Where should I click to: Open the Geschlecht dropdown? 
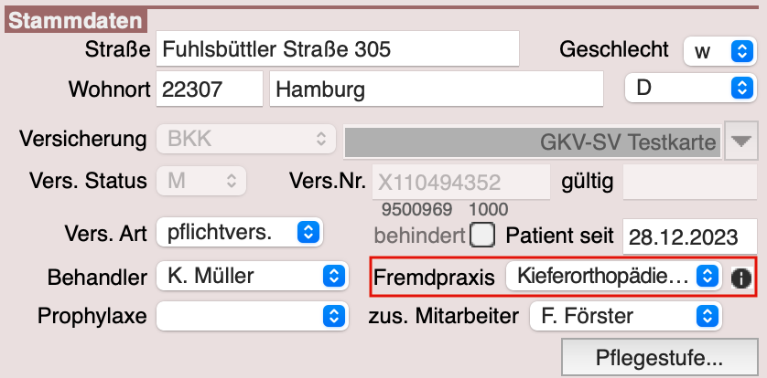click(718, 51)
